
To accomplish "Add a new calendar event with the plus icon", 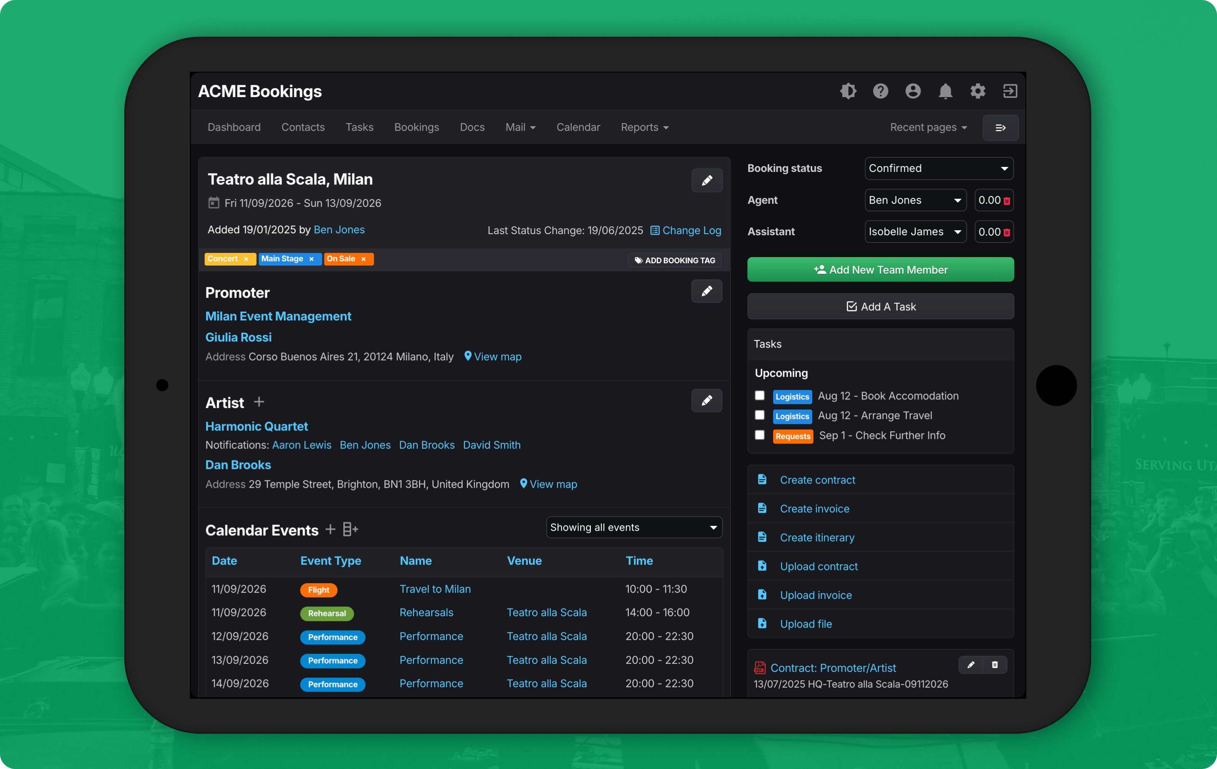I will [x=330, y=529].
